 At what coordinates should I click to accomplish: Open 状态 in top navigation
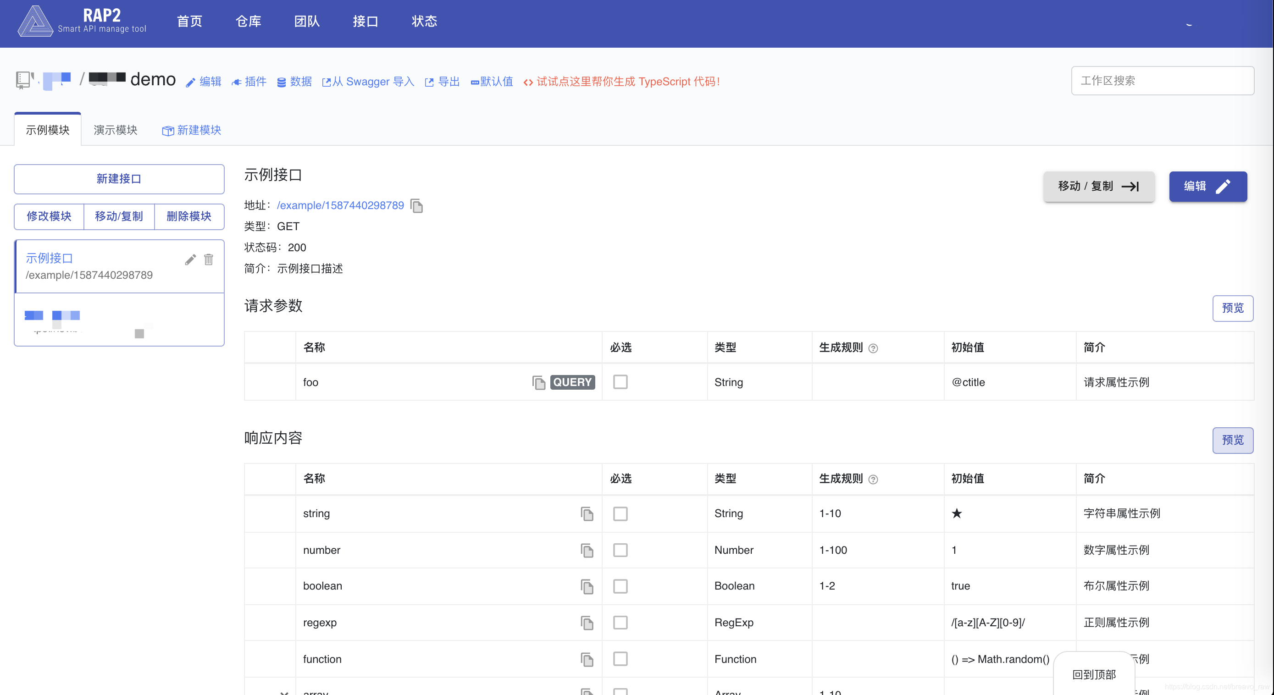point(424,21)
